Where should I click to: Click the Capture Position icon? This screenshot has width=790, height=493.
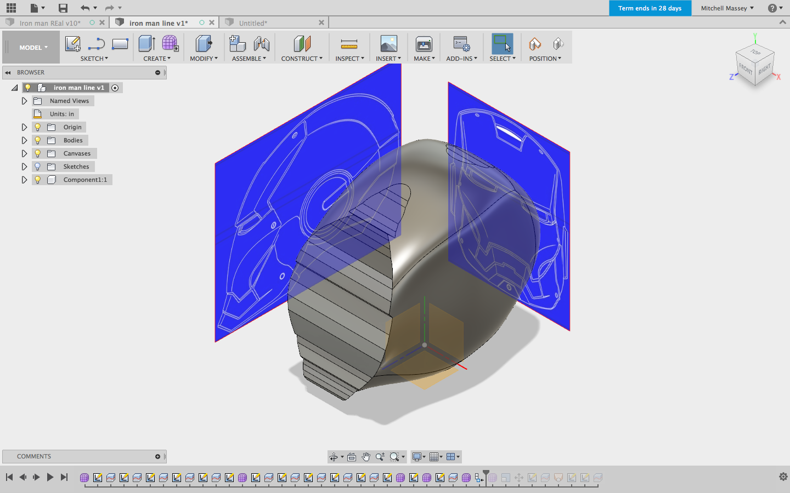click(x=534, y=44)
